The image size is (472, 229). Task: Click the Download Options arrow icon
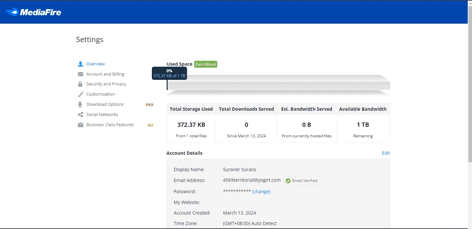point(80,104)
